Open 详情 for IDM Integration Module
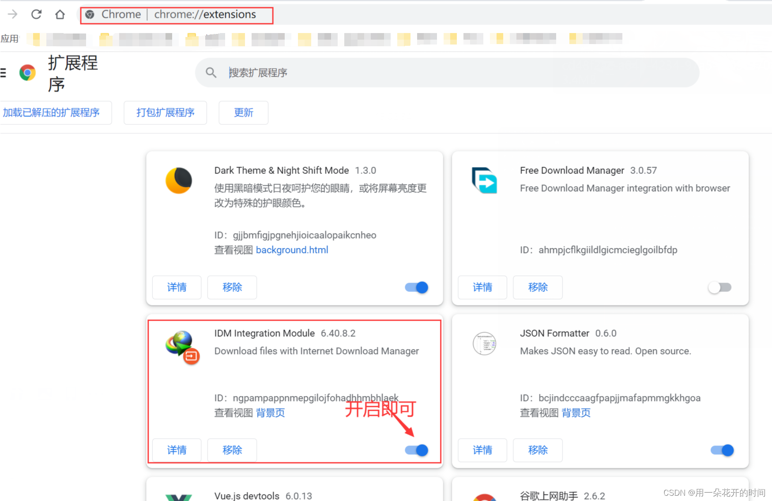The width and height of the screenshot is (772, 501). [177, 450]
